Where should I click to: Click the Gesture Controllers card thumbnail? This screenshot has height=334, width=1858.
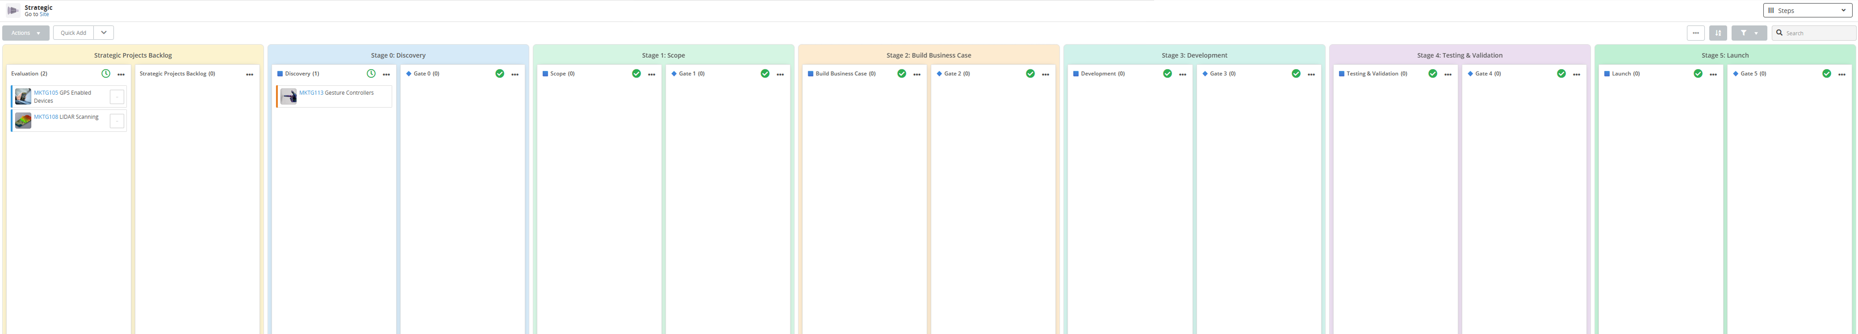pyautogui.click(x=289, y=96)
